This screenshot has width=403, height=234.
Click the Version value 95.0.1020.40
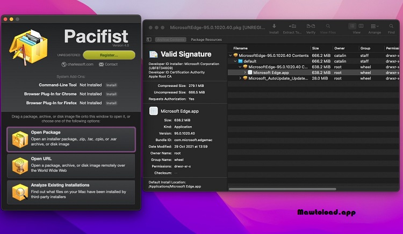click(184, 134)
